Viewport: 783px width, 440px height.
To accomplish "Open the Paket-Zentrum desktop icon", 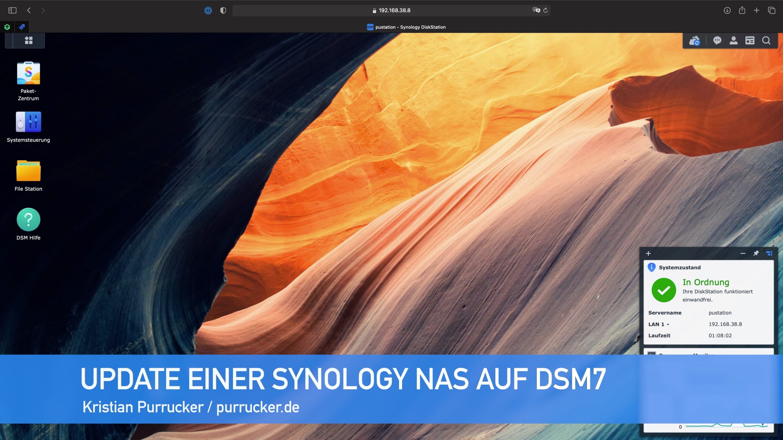I will (x=28, y=74).
